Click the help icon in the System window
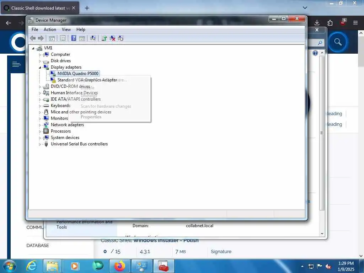The image size is (364, 273). tap(315, 53)
